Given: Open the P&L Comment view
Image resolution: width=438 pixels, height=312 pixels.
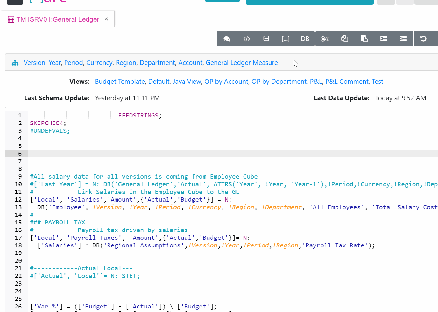Looking at the screenshot, I should pos(347,82).
